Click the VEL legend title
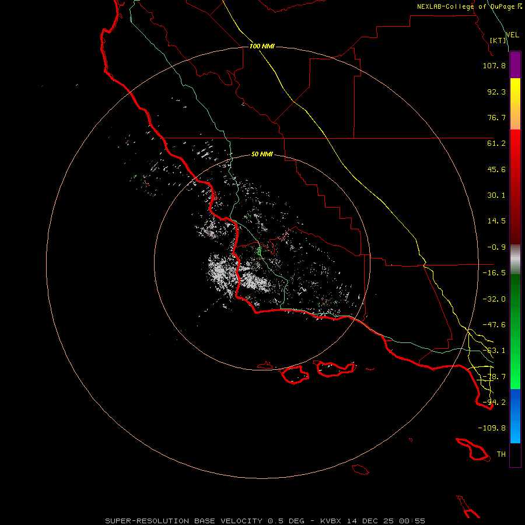Screen dimensions: 525x525 tap(512, 35)
